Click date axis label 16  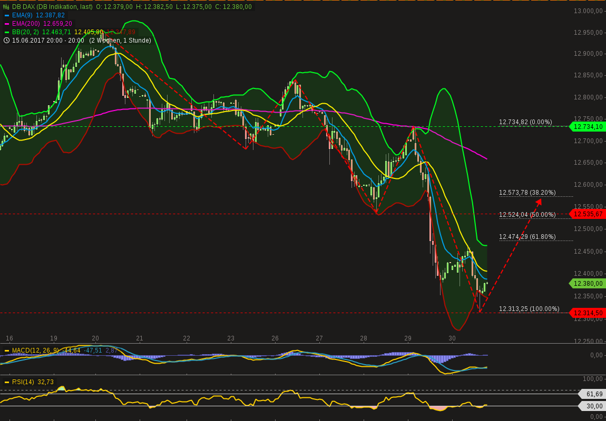tap(9, 338)
